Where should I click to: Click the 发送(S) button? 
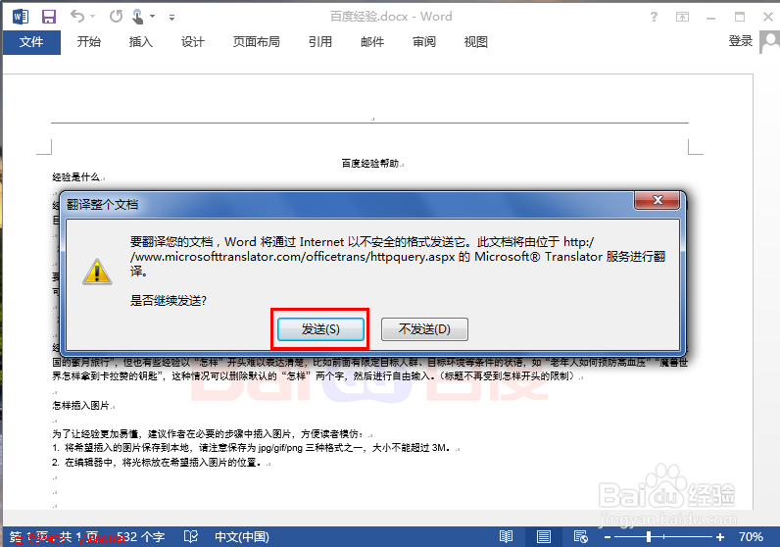pos(320,329)
